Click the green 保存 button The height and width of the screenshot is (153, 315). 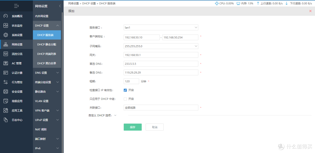pyautogui.click(x=133, y=127)
